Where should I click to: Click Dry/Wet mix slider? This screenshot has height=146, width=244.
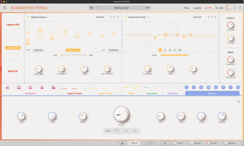(x=73, y=55)
